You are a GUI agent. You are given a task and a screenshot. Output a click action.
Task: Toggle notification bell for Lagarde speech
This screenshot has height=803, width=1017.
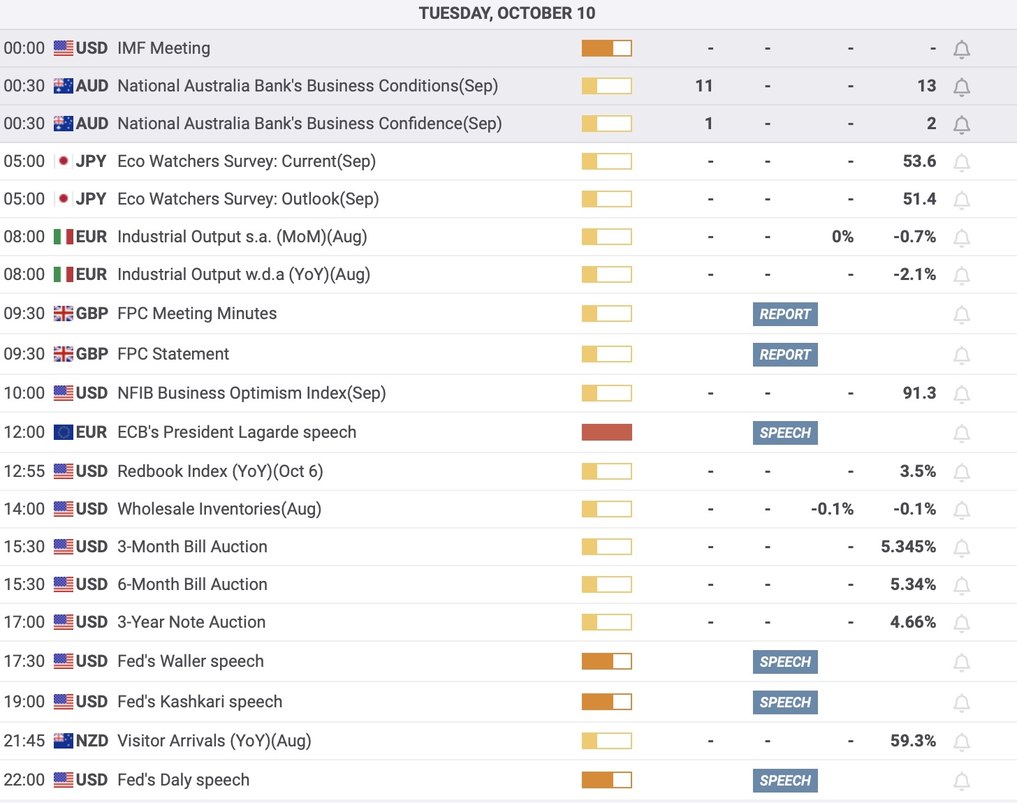click(x=961, y=433)
